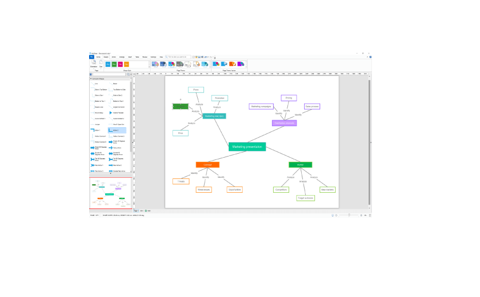
Task: Select the Opportunities box
Action: point(235,190)
